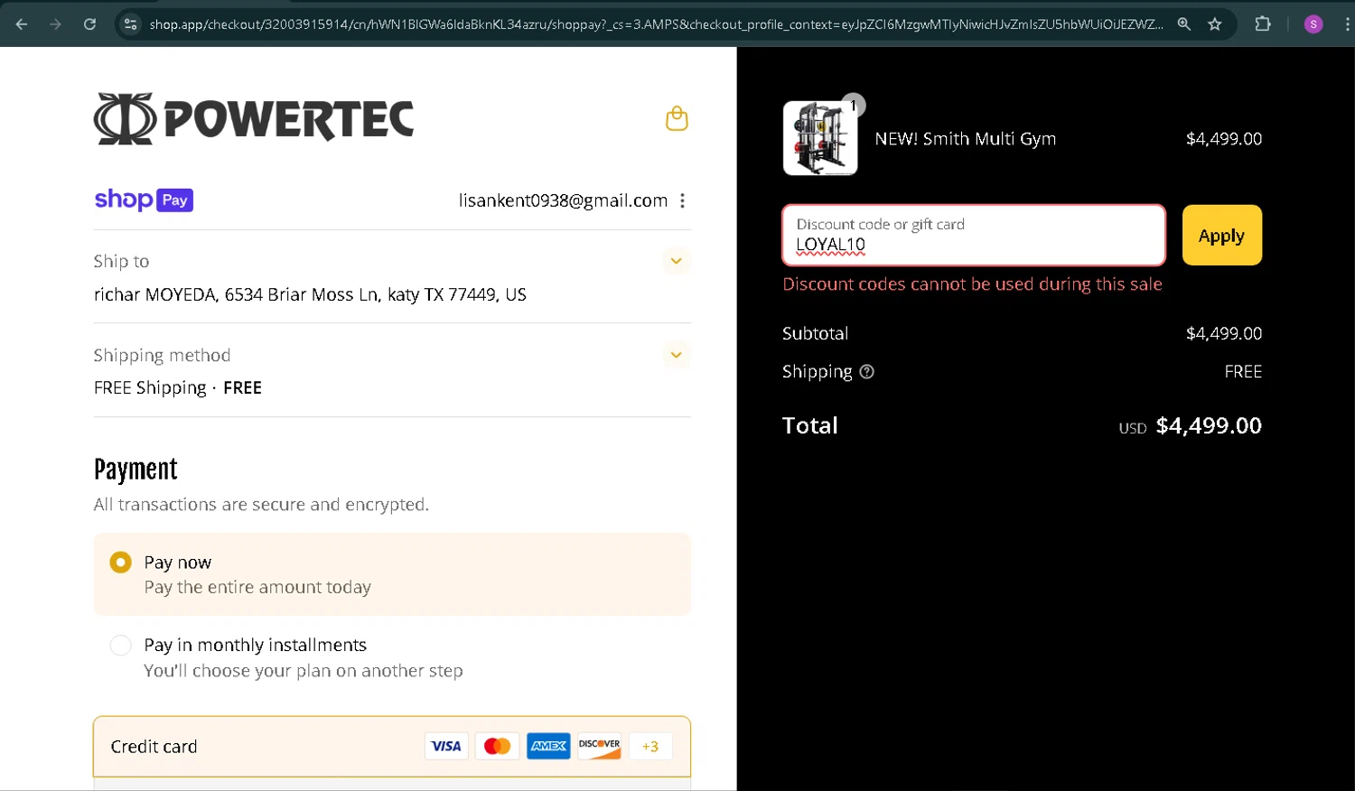
Task: Click the Mastercard icon
Action: click(497, 746)
